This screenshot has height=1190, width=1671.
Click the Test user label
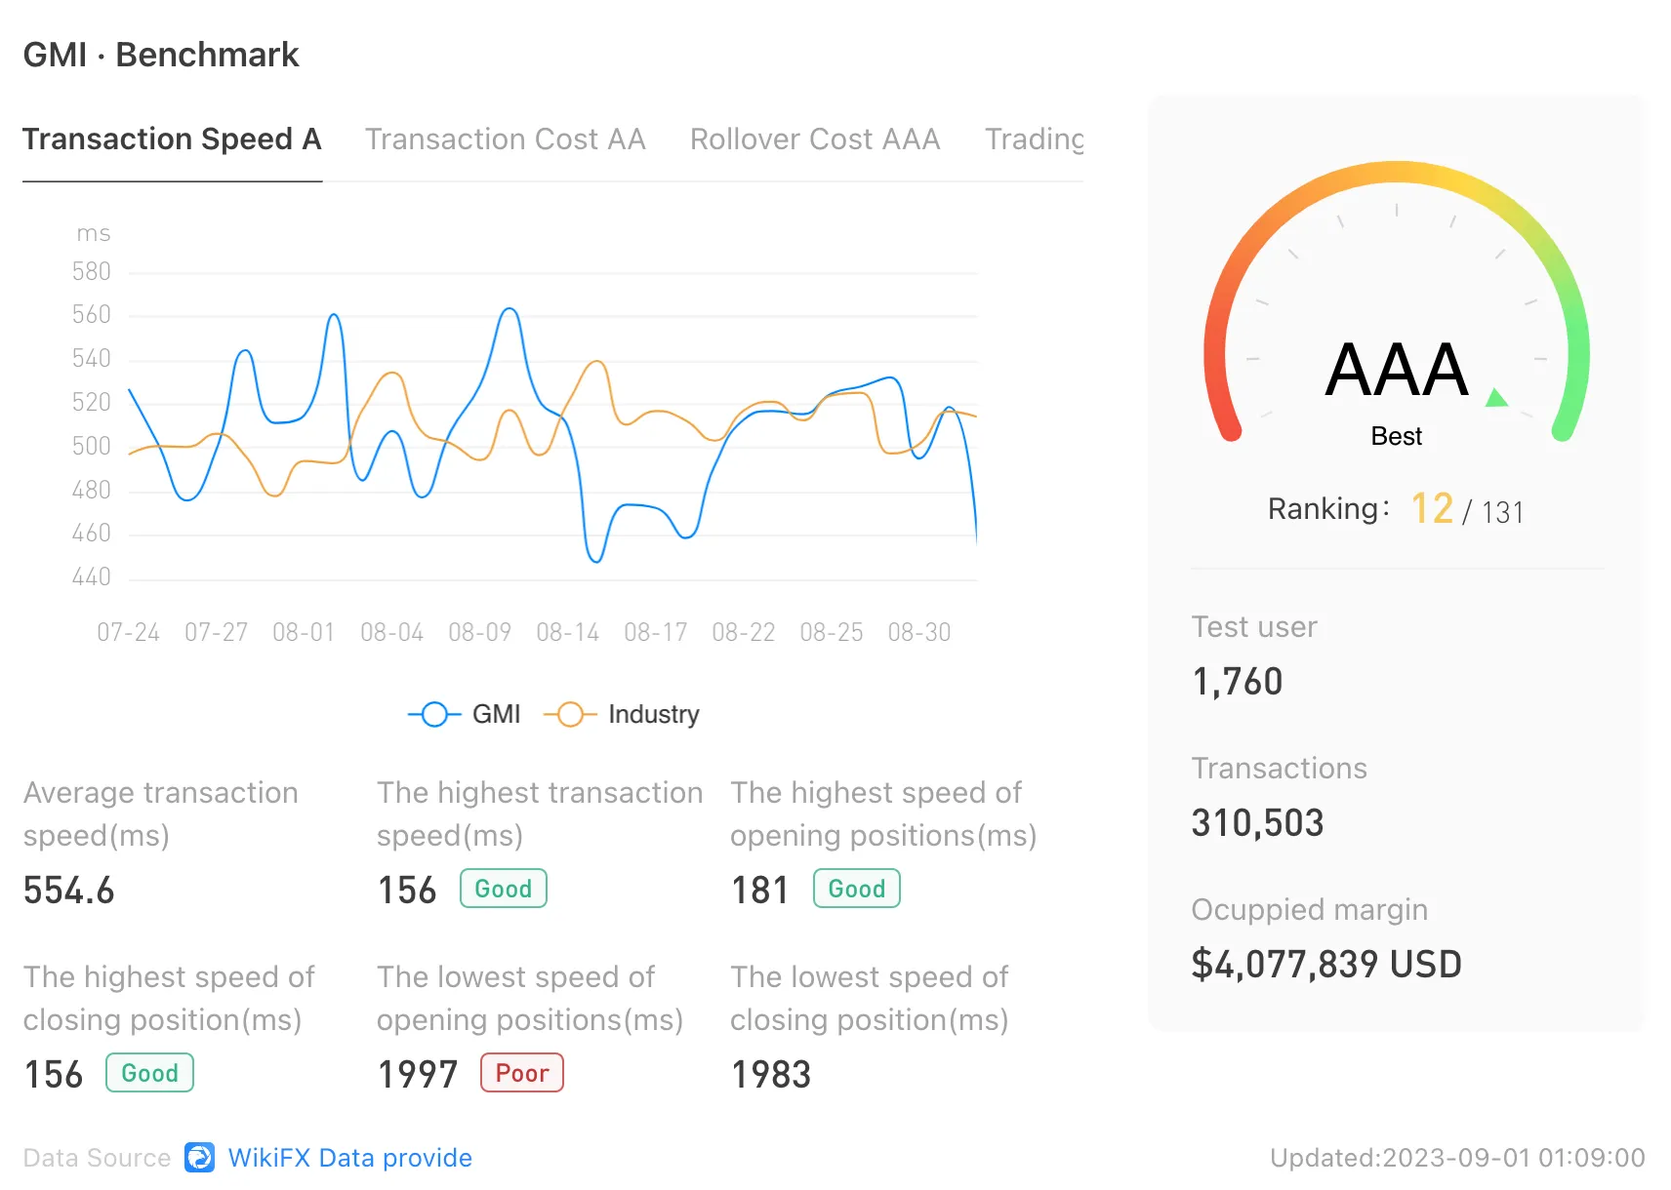(x=1254, y=627)
